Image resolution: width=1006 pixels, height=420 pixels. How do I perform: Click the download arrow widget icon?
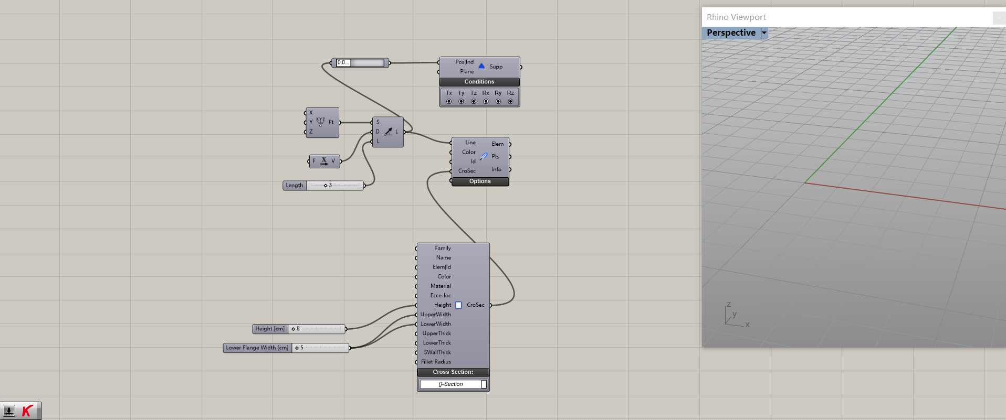point(9,411)
